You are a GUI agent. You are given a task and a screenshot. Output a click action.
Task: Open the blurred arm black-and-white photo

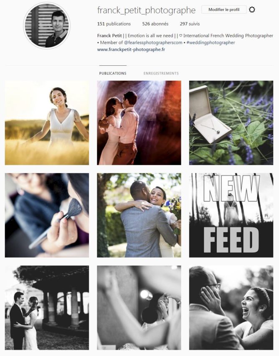tap(139, 308)
